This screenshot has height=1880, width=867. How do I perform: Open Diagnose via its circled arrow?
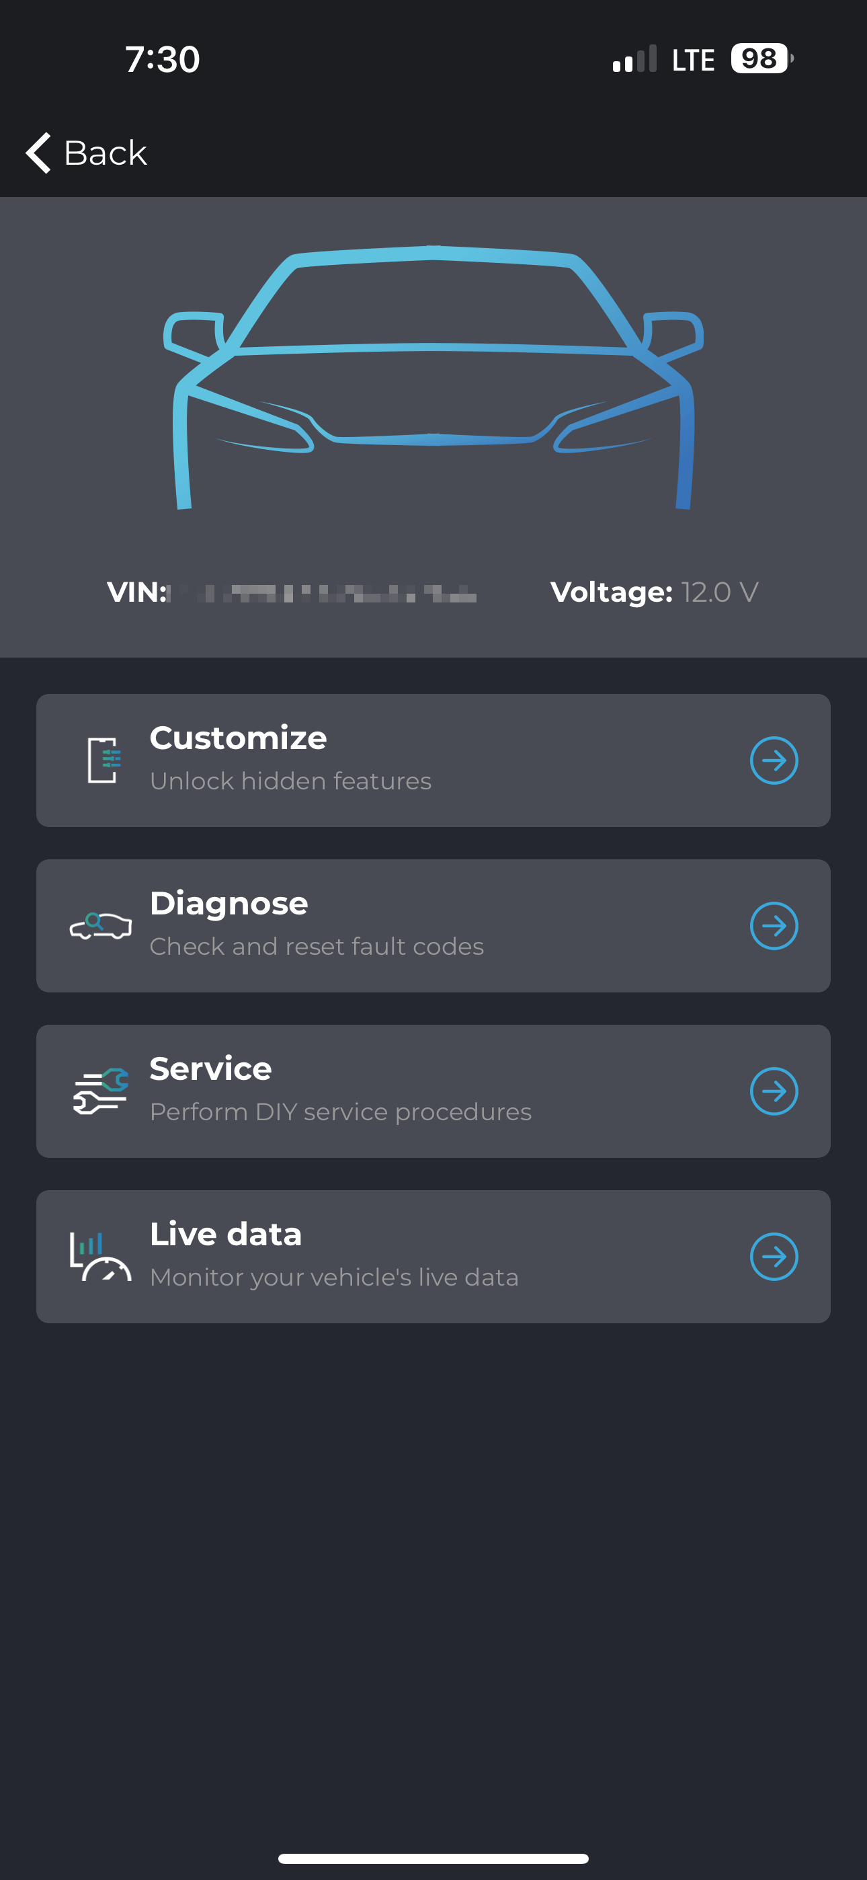(x=774, y=925)
